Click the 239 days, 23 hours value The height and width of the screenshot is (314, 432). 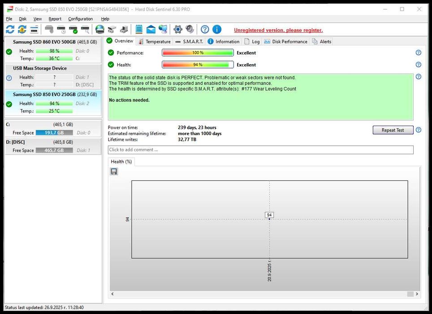pos(197,127)
